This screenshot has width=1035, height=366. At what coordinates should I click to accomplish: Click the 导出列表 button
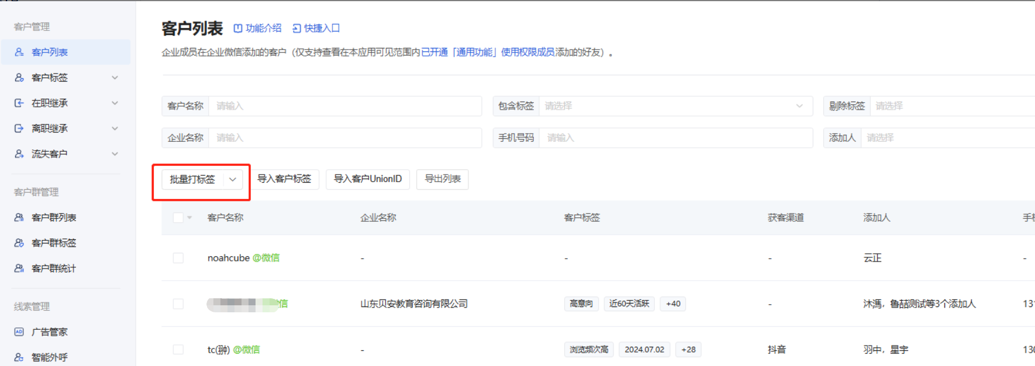point(443,179)
